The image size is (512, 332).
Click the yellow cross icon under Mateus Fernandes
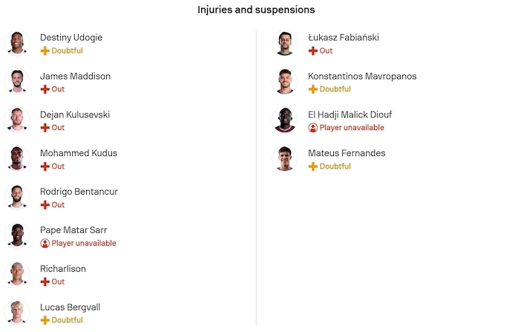(x=312, y=166)
